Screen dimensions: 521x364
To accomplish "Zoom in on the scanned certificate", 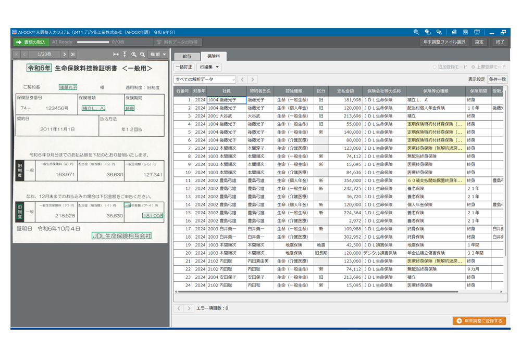I will (x=134, y=54).
